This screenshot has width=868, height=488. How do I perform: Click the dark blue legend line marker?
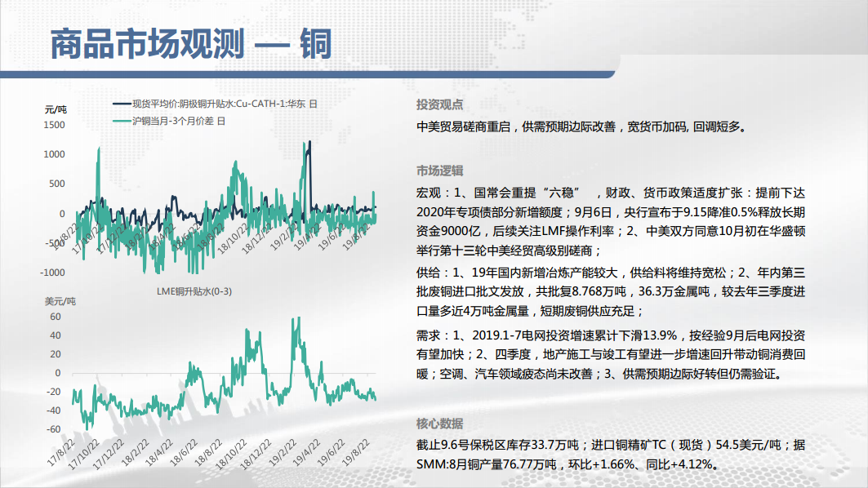(x=121, y=104)
